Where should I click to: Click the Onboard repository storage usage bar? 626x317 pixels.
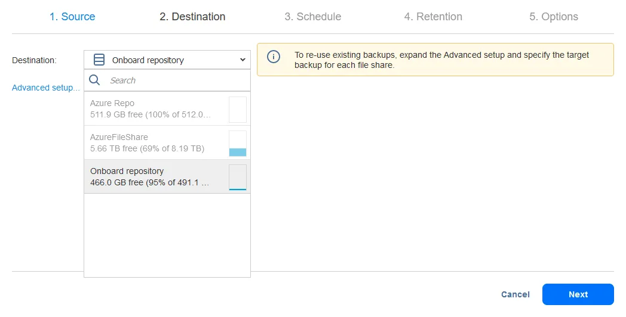[x=237, y=177]
